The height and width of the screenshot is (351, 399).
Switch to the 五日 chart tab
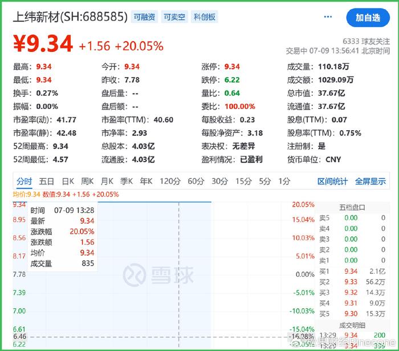pyautogui.click(x=46, y=181)
